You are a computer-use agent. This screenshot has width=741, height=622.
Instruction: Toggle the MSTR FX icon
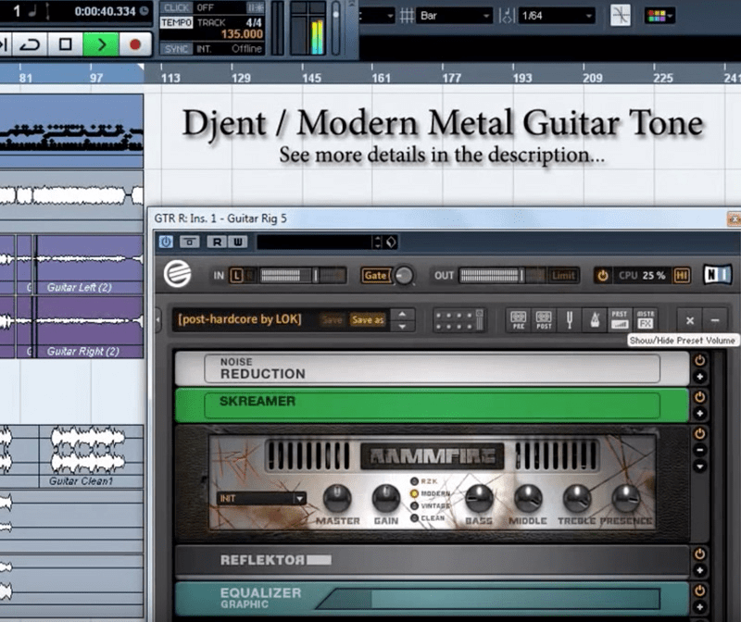pos(646,320)
